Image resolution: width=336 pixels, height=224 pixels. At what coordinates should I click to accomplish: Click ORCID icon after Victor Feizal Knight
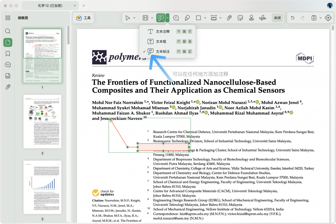pos(198,102)
